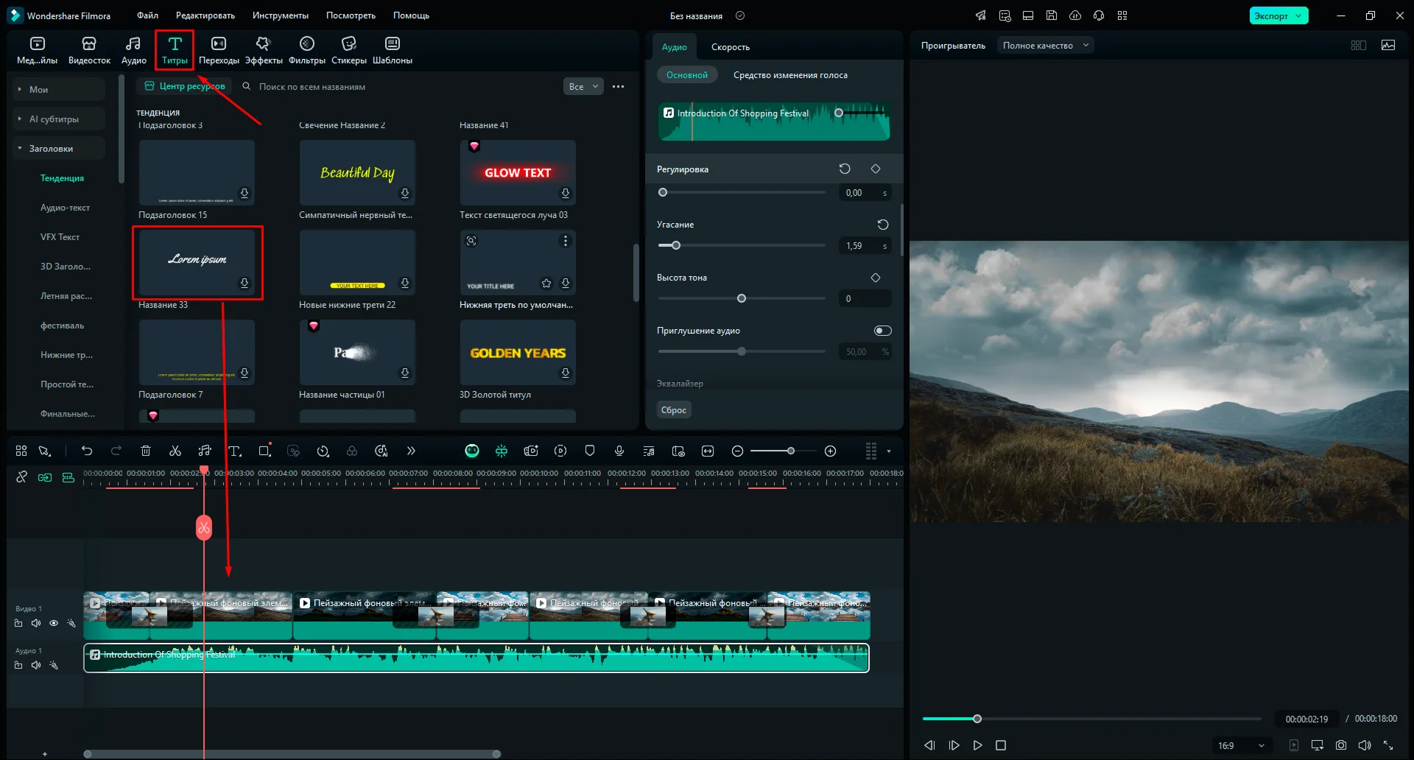1414x760 pixels.
Task: Open the Effects (Эффекты) panel
Action: [263, 50]
